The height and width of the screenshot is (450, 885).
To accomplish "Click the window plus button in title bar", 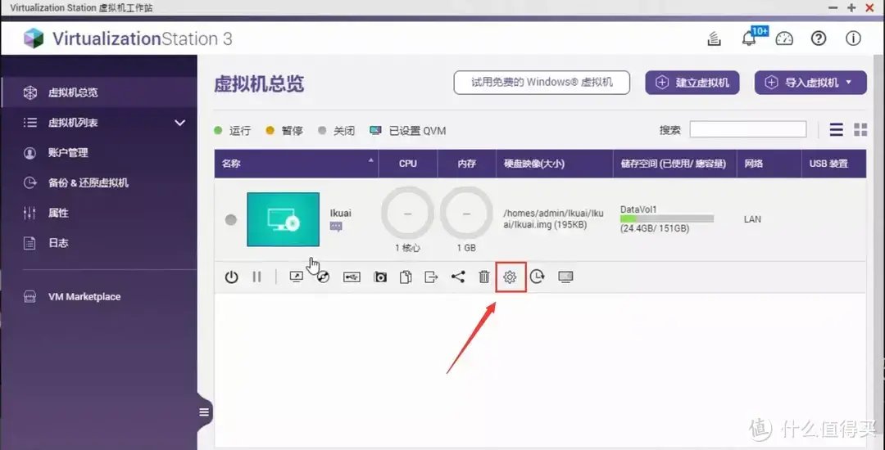I will 851,8.
